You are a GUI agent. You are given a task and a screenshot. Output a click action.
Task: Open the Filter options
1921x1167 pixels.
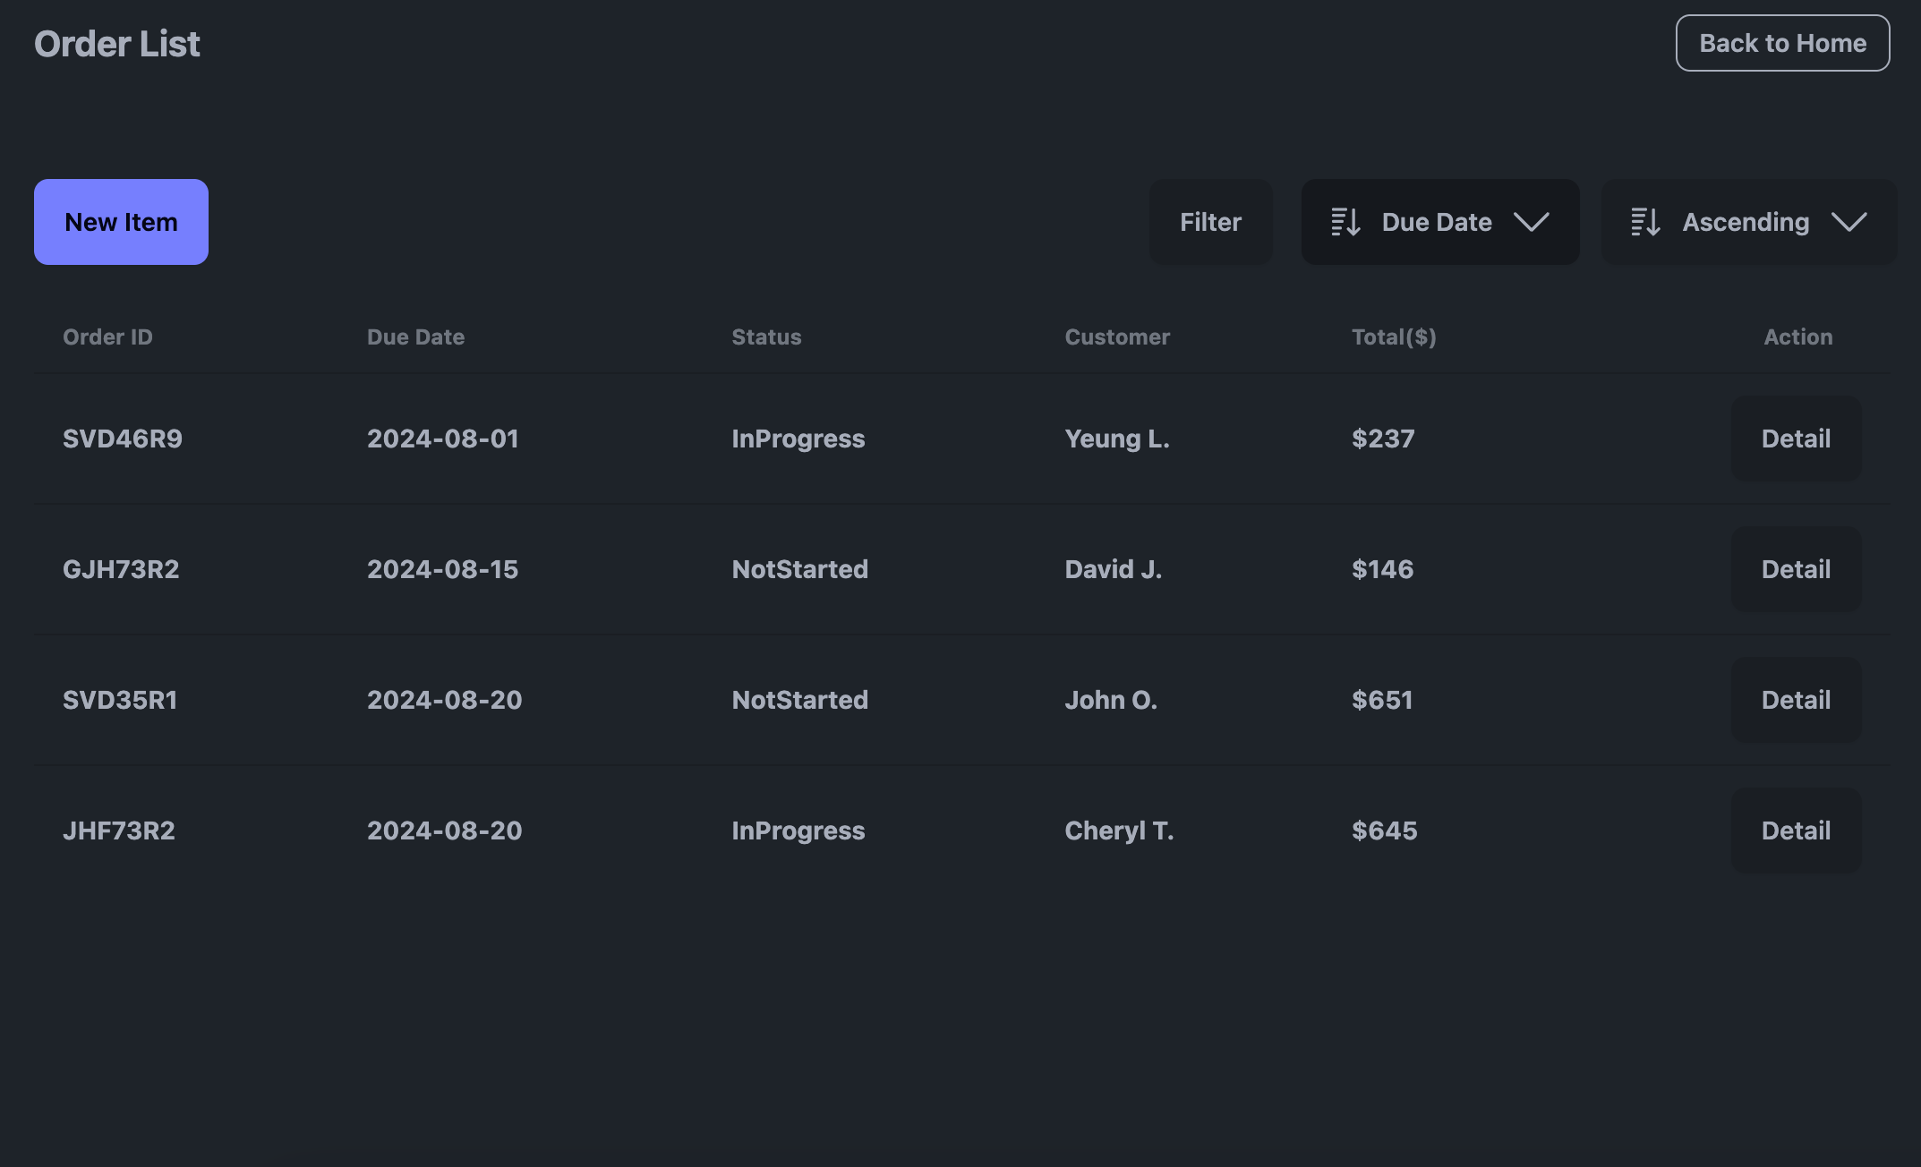click(1210, 222)
